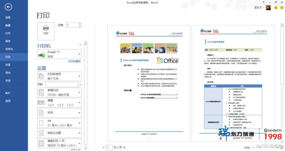The height and width of the screenshot is (151, 285).
Task: Click the single-sided page icon
Action: (x=41, y=93)
